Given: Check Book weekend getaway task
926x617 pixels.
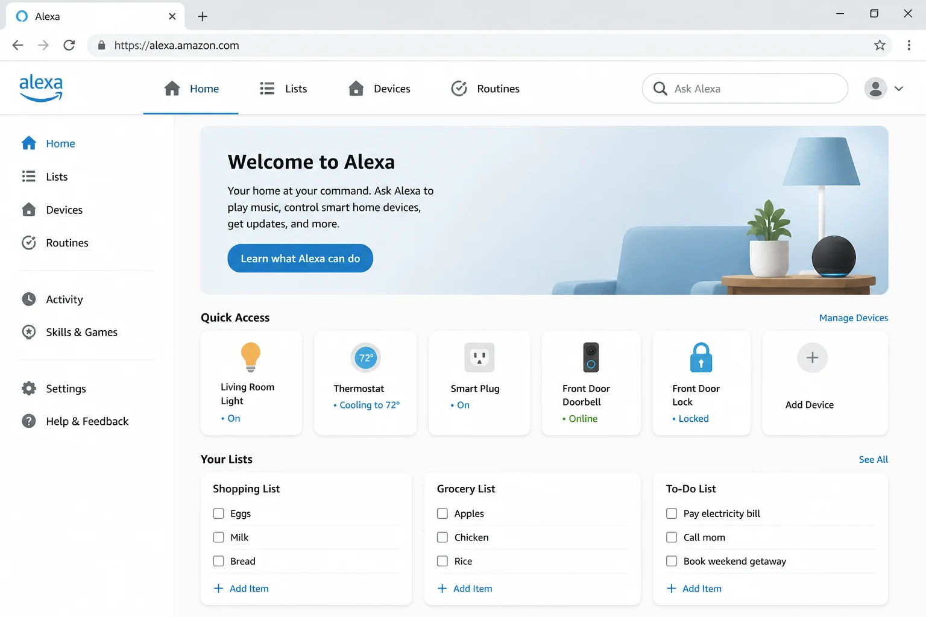Looking at the screenshot, I should (x=672, y=561).
